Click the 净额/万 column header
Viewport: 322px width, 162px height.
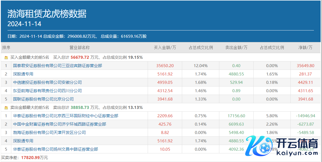tap(305, 47)
